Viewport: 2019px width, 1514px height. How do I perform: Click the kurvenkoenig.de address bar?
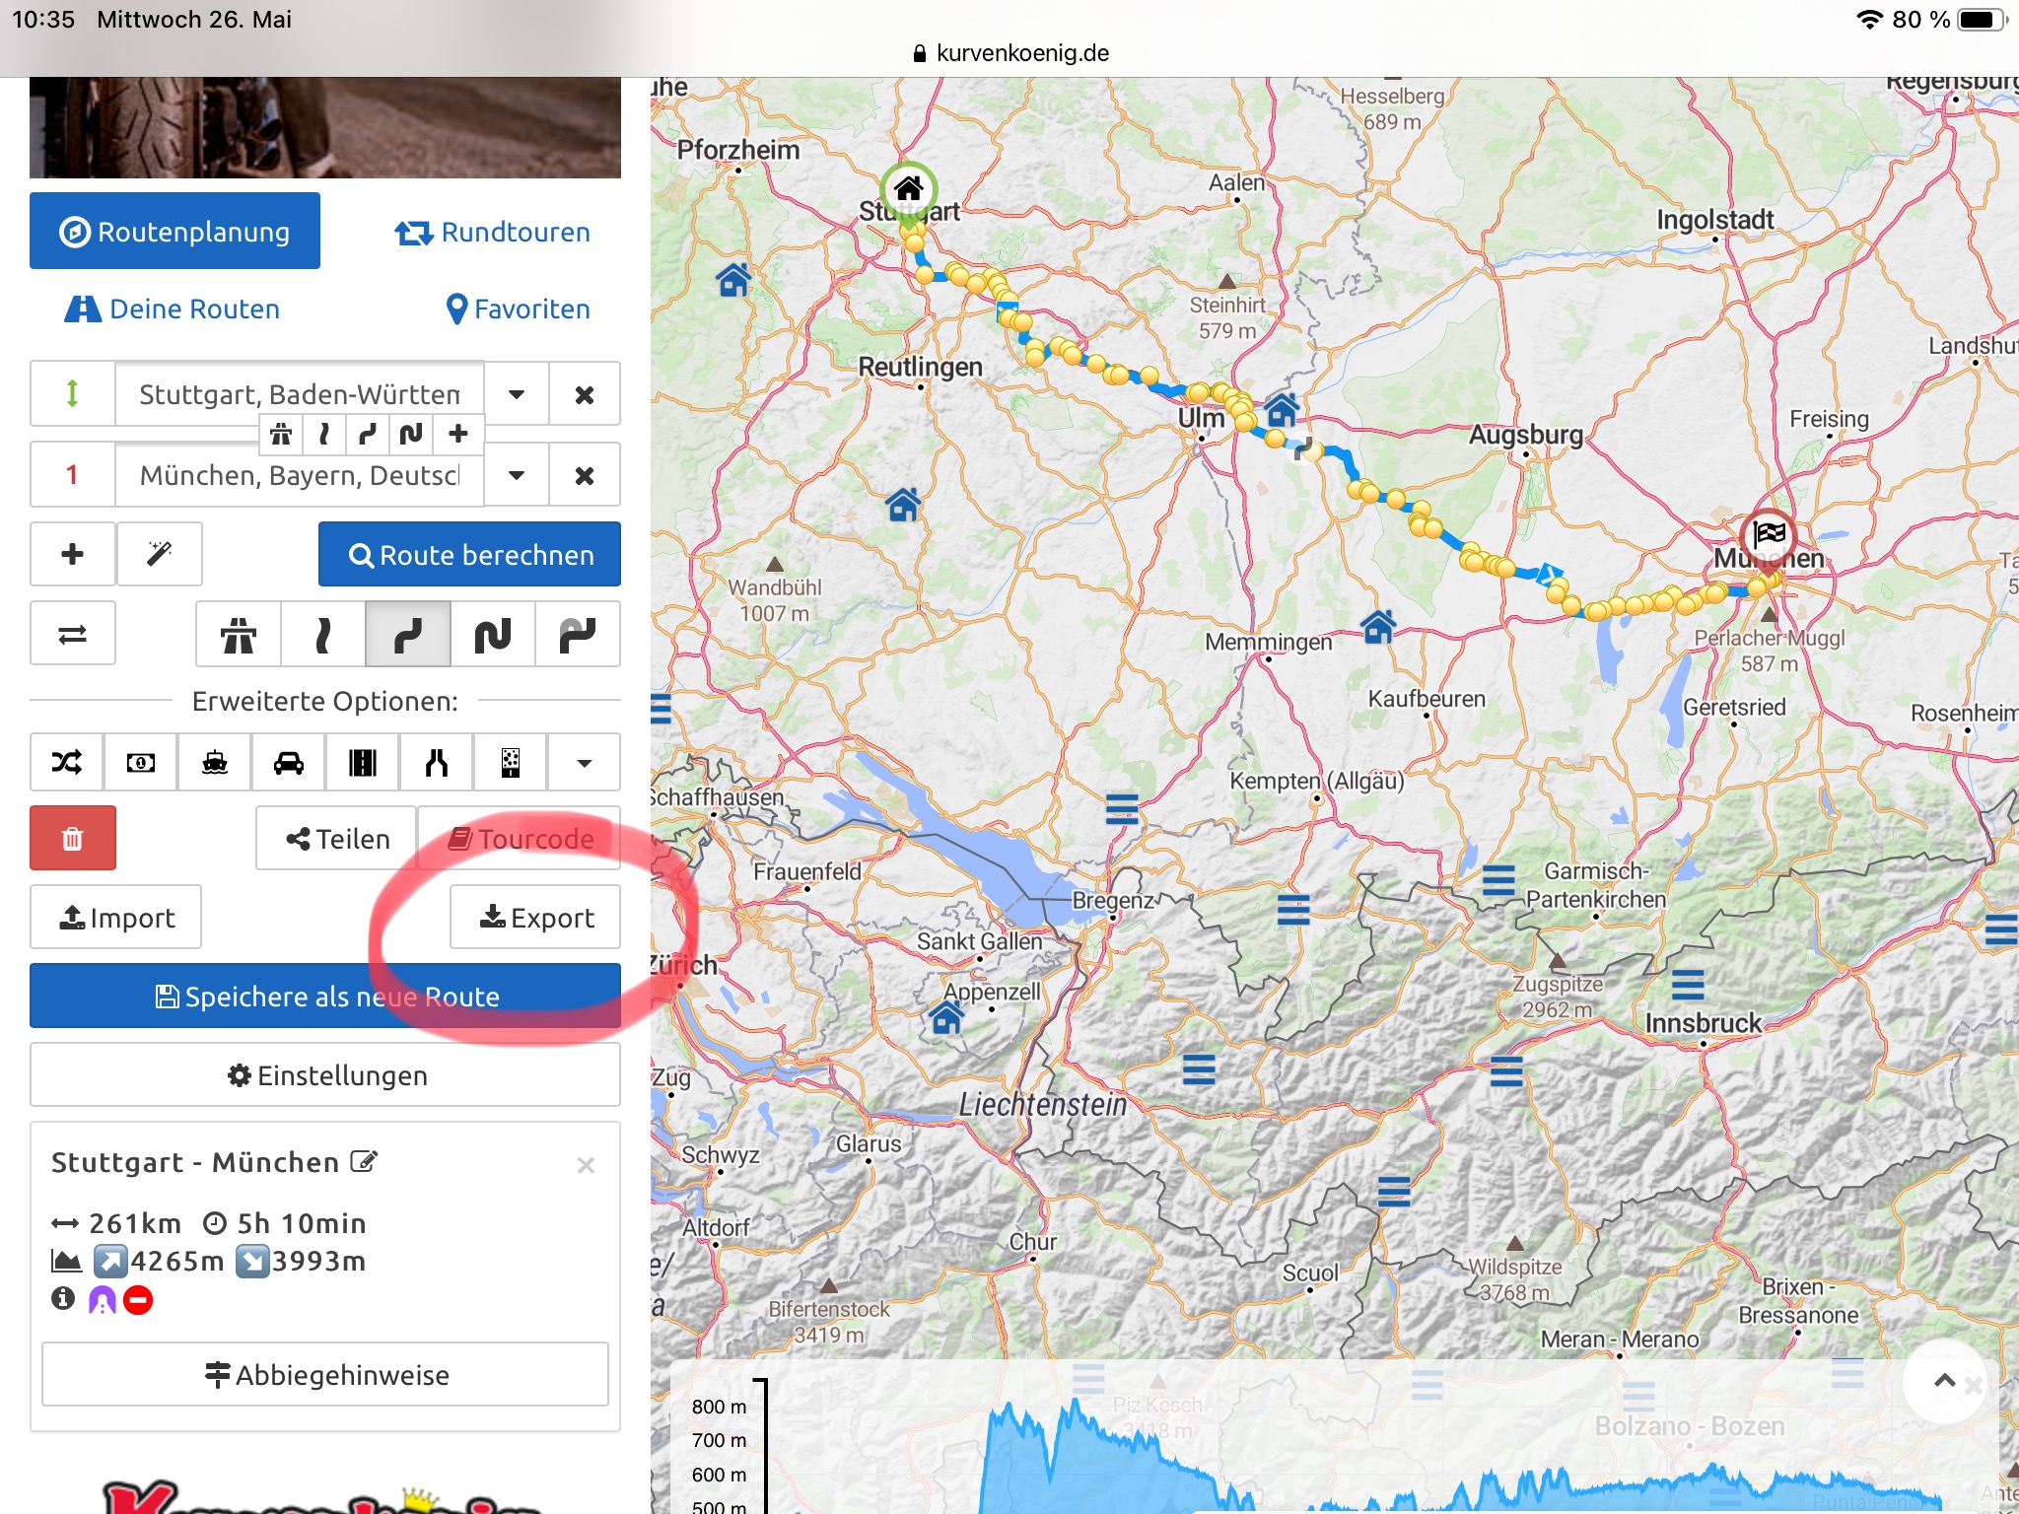1009,52
